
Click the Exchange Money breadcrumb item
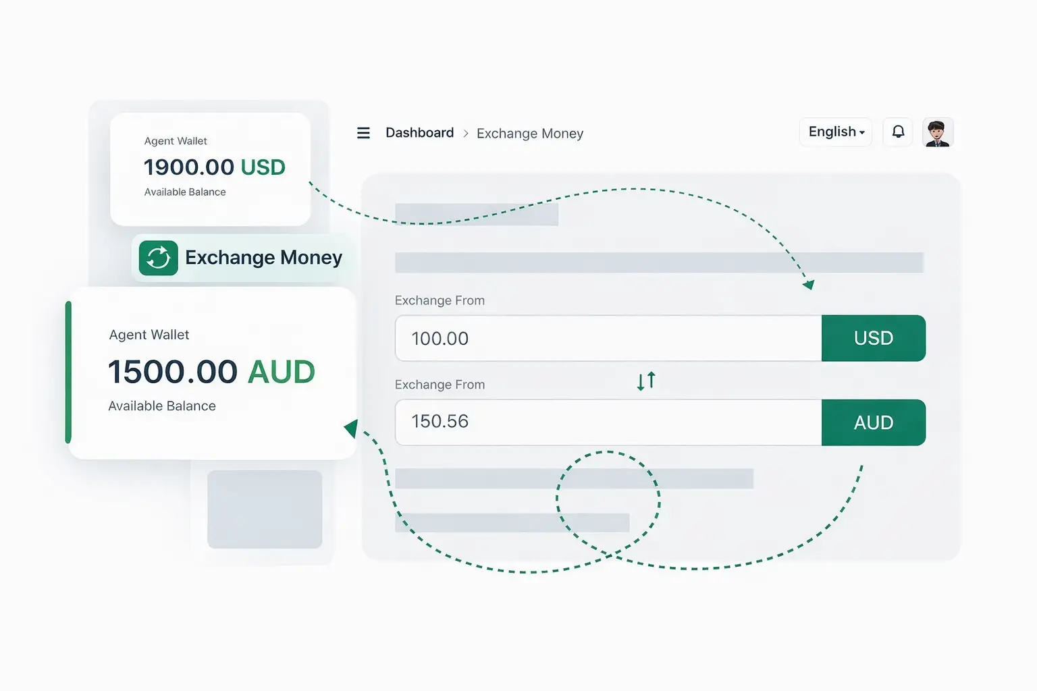coord(530,134)
